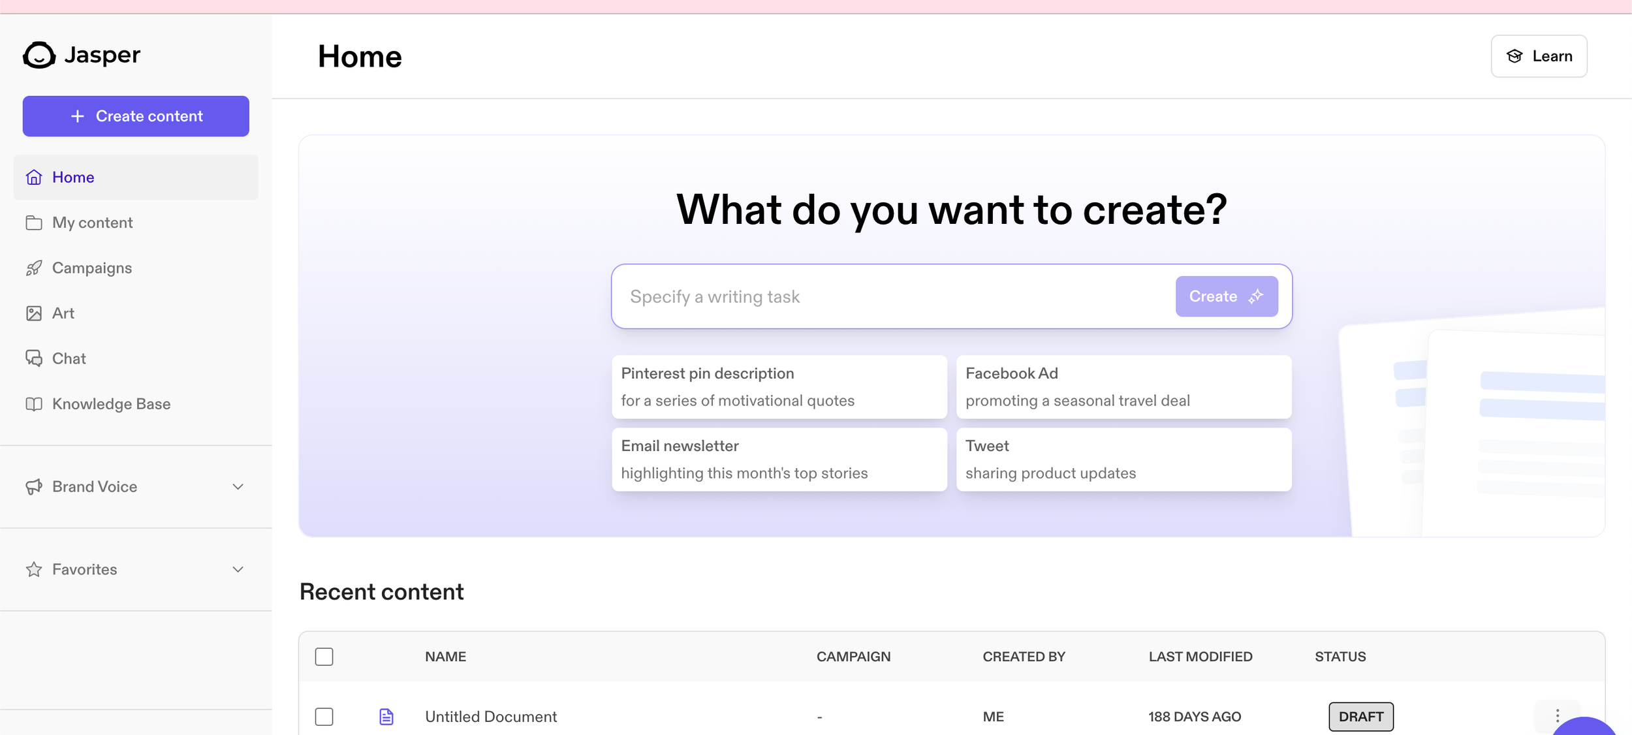
Task: Go to Campaigns in the sidebar
Action: [x=92, y=268]
